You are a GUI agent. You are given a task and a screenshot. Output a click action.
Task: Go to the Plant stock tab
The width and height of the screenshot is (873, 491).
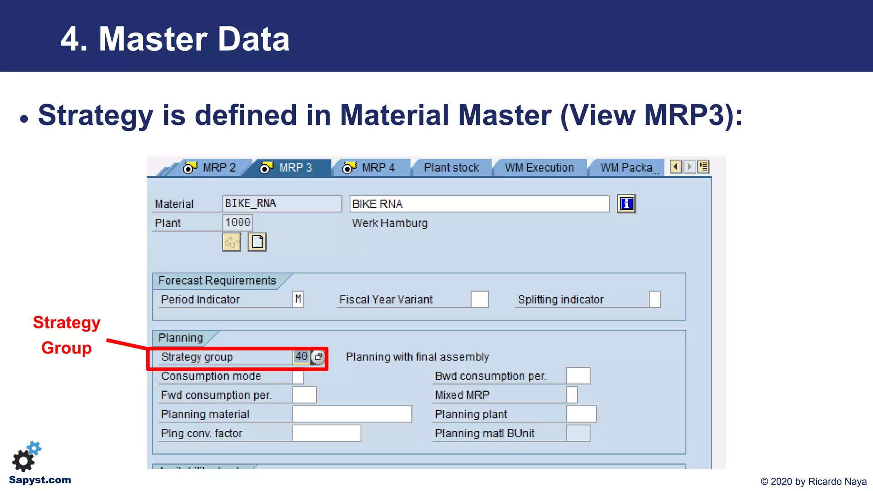click(x=451, y=168)
